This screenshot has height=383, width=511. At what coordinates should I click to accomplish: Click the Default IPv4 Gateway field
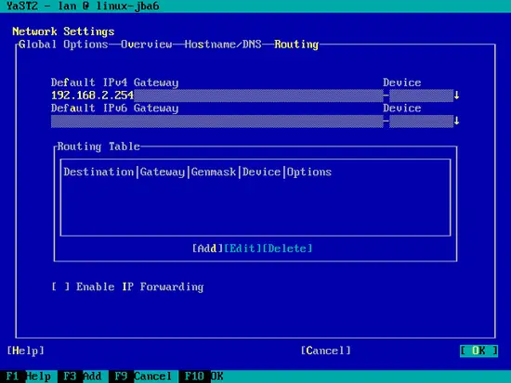[x=216, y=96]
